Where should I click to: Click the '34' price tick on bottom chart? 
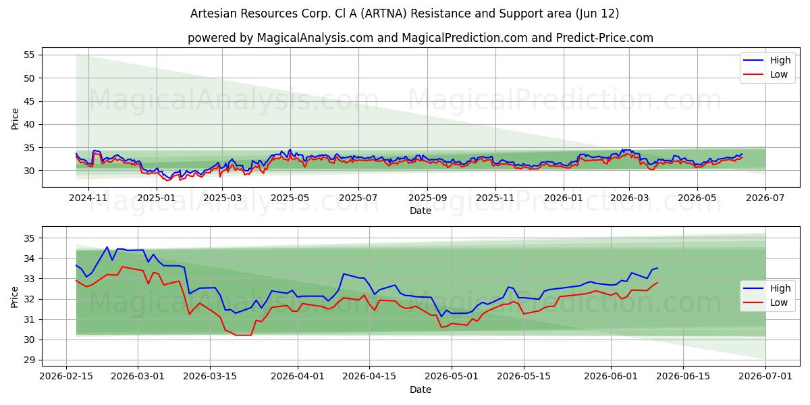[30, 259]
